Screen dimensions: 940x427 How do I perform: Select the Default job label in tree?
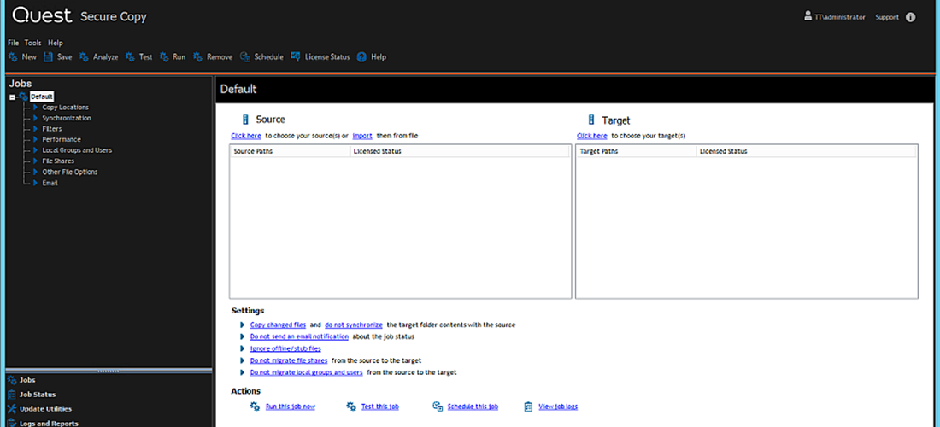[x=42, y=97]
